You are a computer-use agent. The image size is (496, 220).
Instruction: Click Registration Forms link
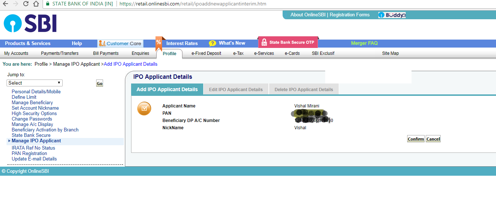tap(350, 15)
